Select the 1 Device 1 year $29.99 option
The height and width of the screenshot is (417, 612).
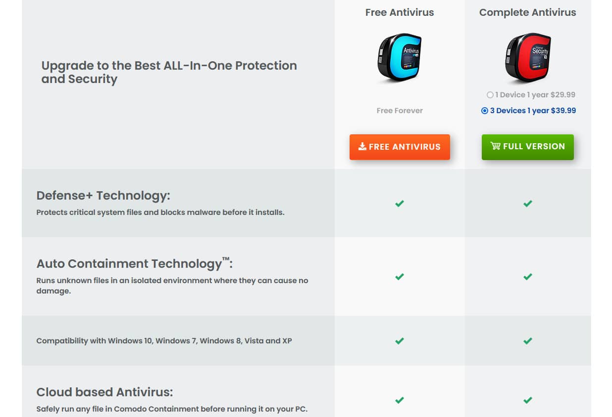530,95
